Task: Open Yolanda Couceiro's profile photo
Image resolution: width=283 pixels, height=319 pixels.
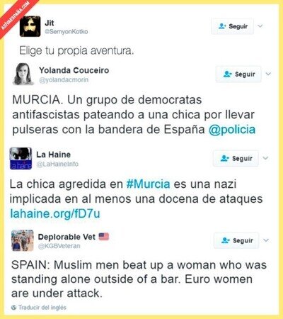Action: [x=23, y=74]
